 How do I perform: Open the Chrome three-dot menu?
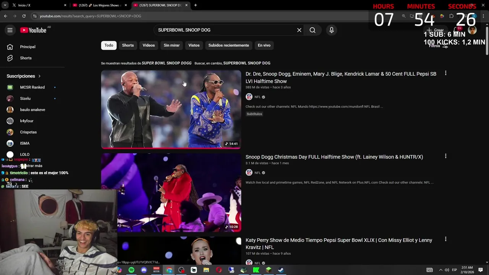(x=484, y=16)
